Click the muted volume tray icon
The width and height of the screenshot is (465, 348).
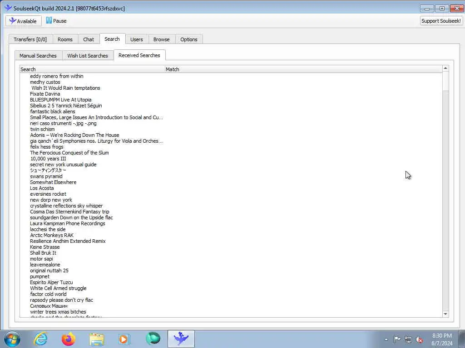coord(419,339)
